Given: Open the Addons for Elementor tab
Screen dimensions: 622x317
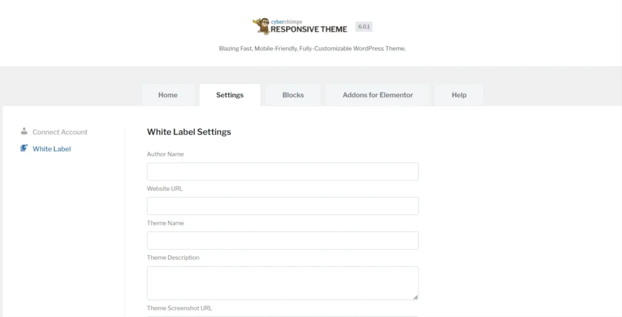Looking at the screenshot, I should (377, 95).
